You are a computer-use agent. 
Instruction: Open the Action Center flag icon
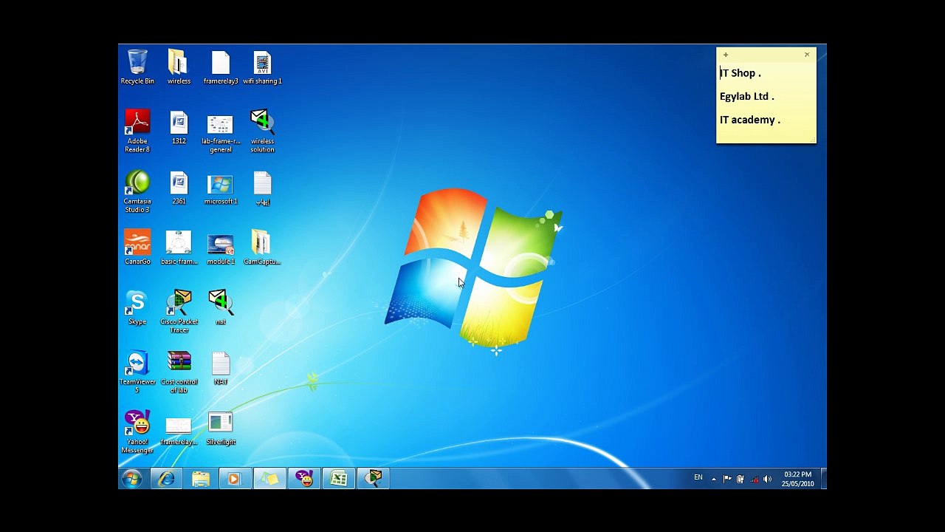click(x=727, y=479)
